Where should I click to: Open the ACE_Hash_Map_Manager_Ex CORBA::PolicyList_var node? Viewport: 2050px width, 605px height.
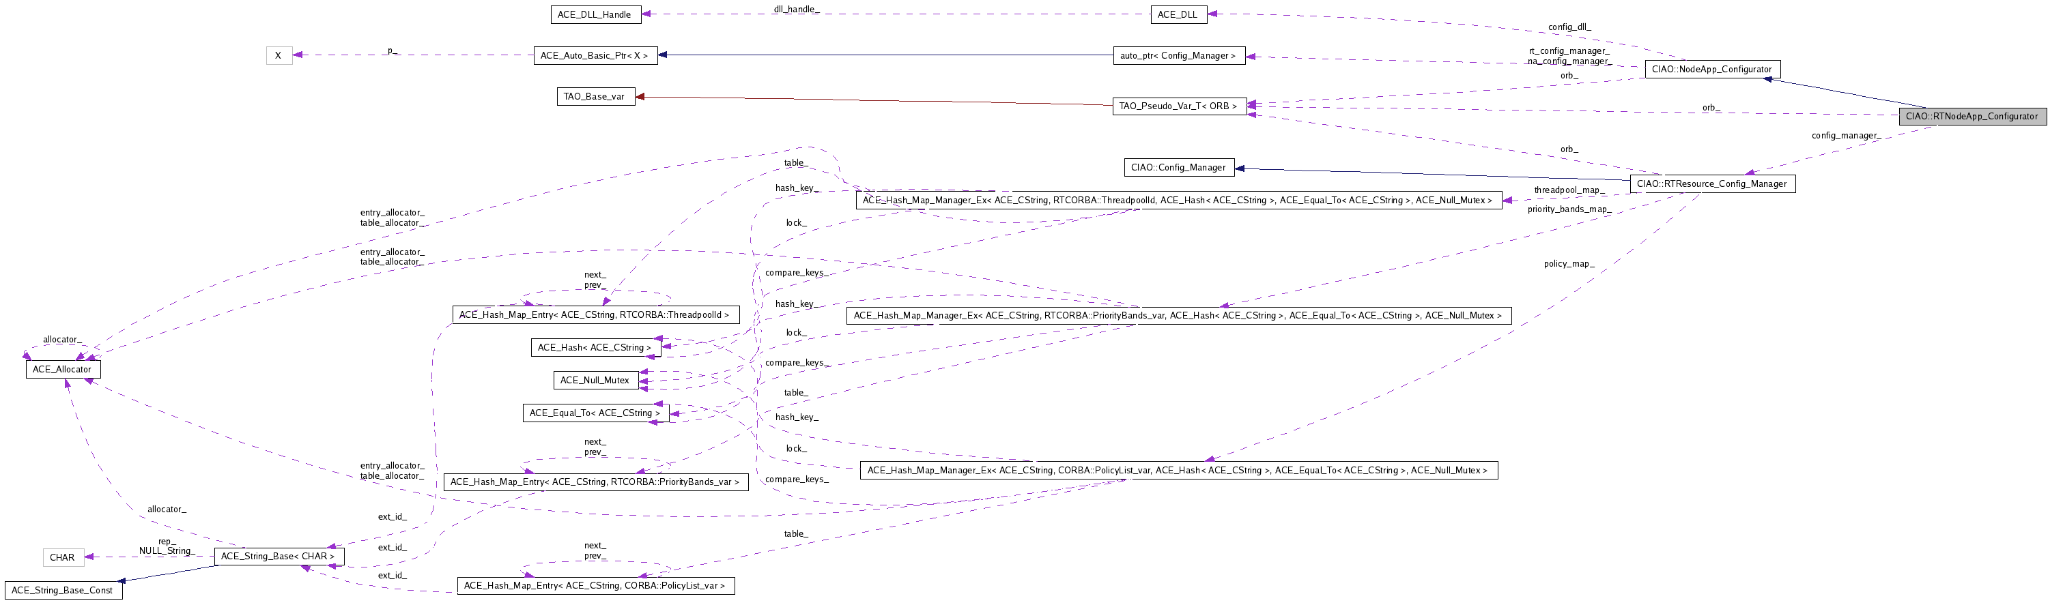tap(1178, 471)
